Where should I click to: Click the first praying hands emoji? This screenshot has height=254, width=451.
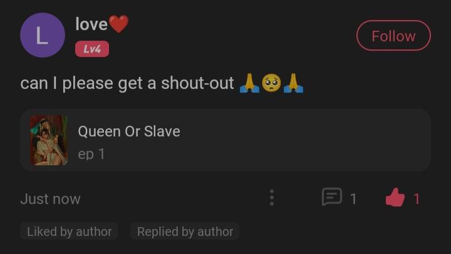coord(249,83)
